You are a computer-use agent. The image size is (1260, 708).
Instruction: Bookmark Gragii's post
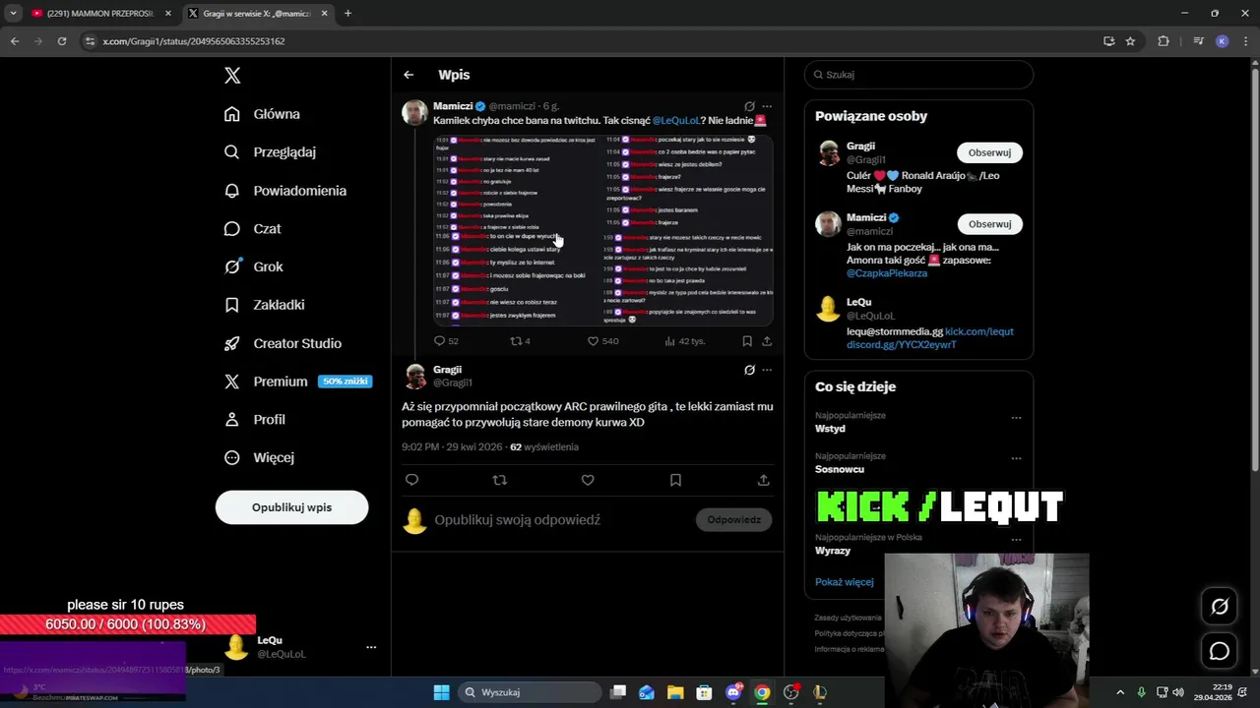(675, 480)
